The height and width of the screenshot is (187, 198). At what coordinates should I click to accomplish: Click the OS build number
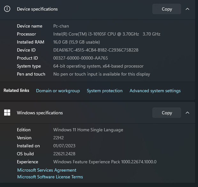64,154
